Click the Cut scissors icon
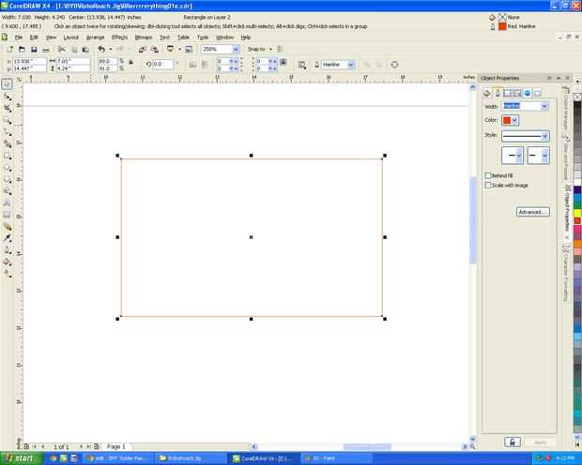Screen dimensions: 582x465 coord(62,50)
